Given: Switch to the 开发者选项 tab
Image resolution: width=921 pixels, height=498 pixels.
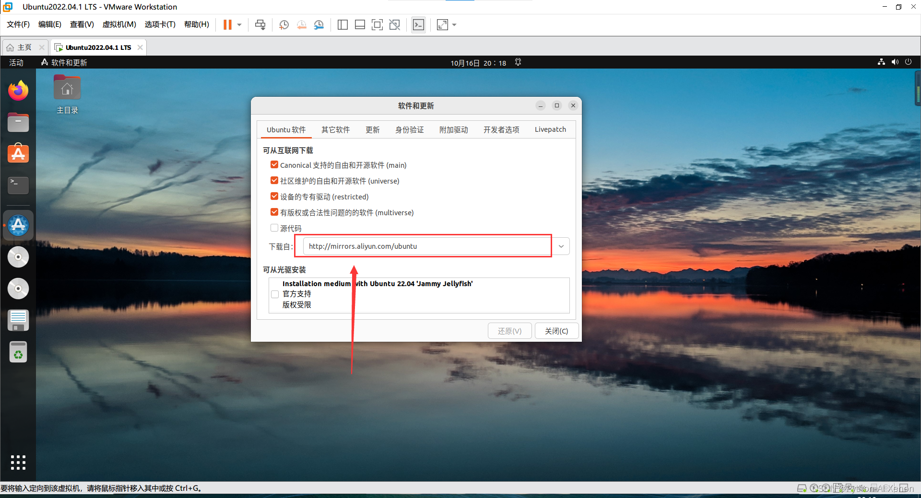Looking at the screenshot, I should tap(501, 130).
